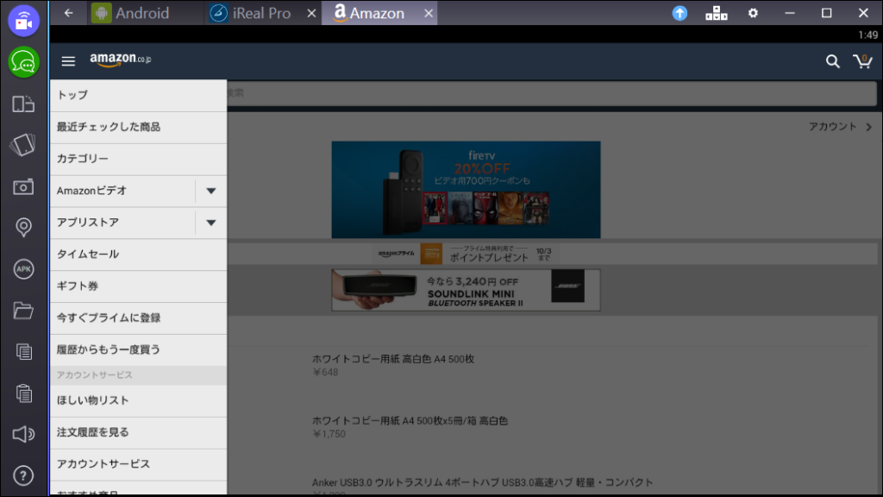883x497 pixels.
Task: Open the location pin icon in sidebar
Action: click(x=23, y=228)
